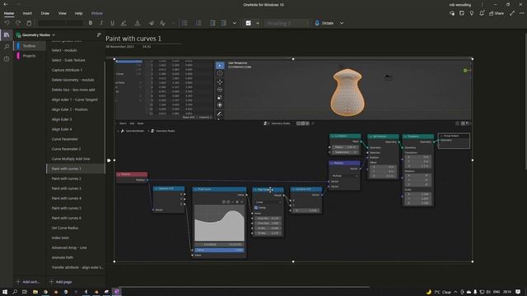Click the sort pages icon
The height and width of the screenshot is (296, 527).
tap(99, 35)
